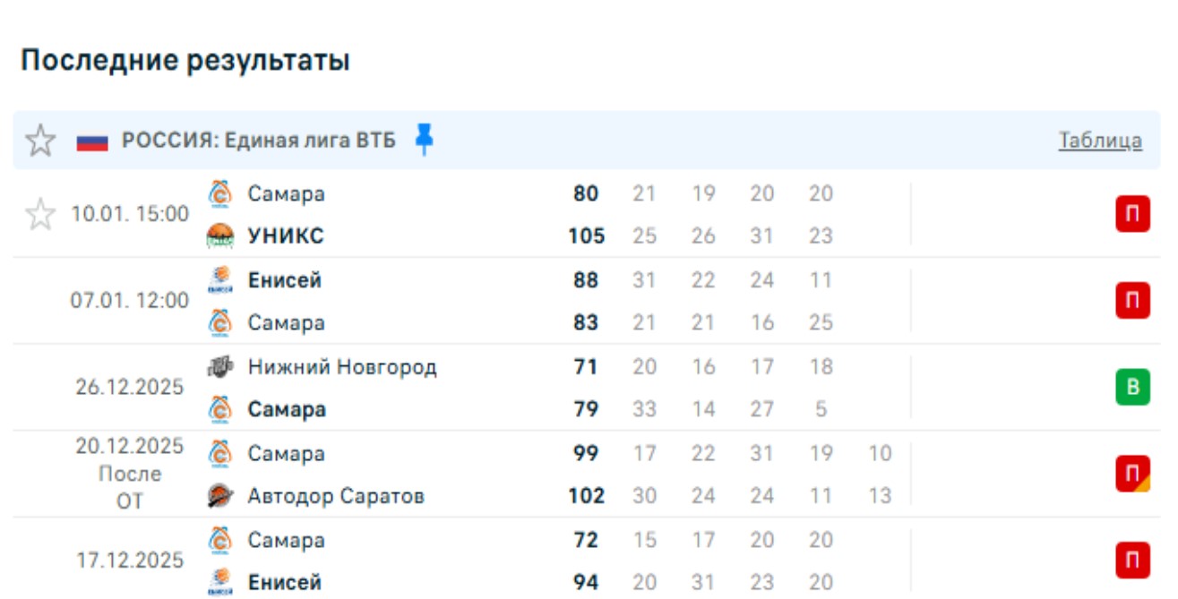The width and height of the screenshot is (1178, 599).
Task: Toggle favorite star for Самара–УНИКС match
Action: coord(40,215)
